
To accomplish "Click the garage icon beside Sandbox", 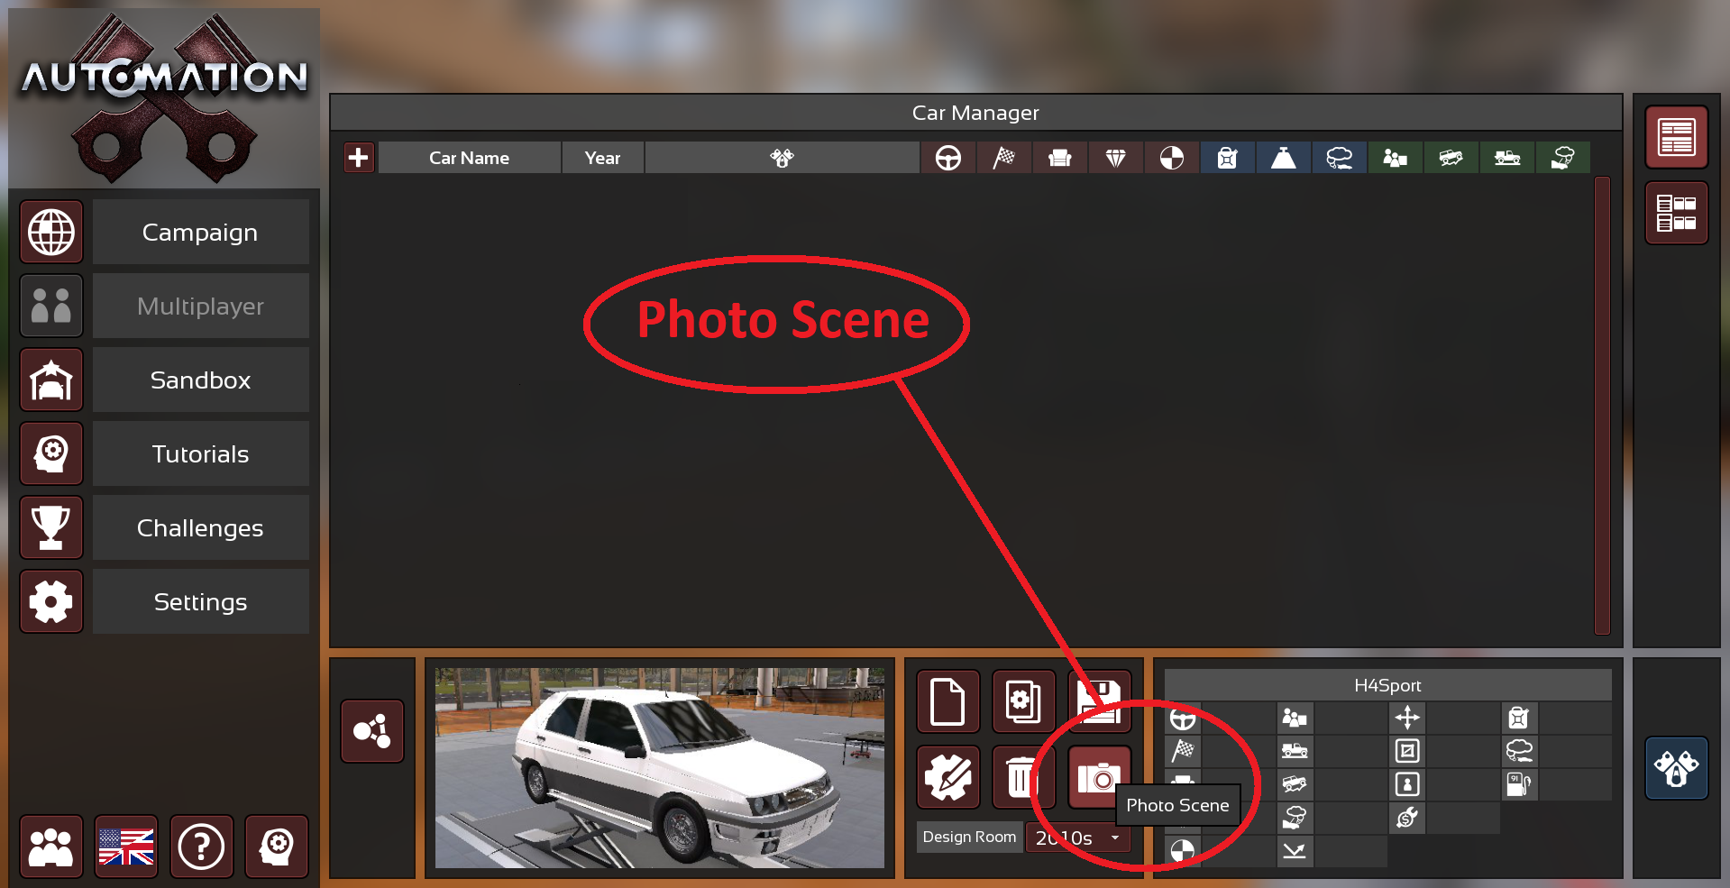I will (x=51, y=380).
